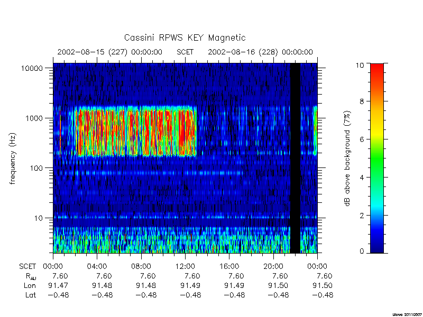Select the Lon row label
Viewport: 423px width, 317px height.
30,285
